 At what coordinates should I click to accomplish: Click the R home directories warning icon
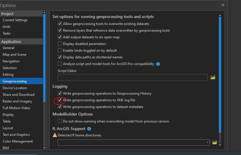click(x=55, y=135)
